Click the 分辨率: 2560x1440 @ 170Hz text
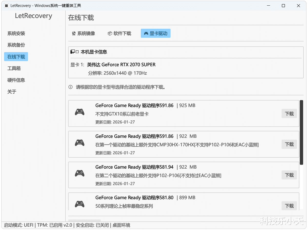This screenshot has height=231, width=308. point(117,73)
